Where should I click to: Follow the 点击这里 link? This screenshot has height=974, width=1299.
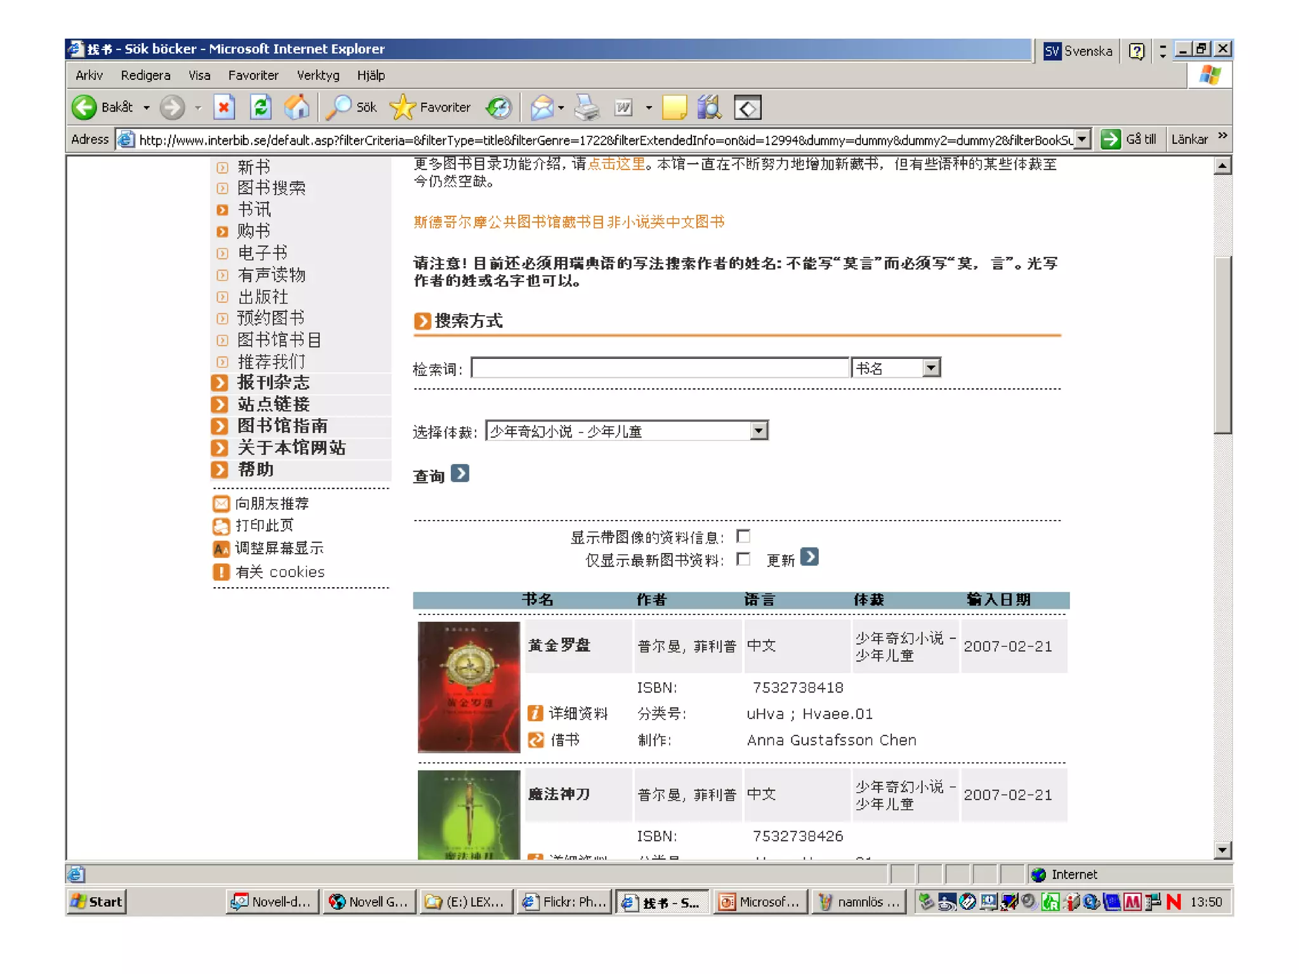pyautogui.click(x=616, y=164)
